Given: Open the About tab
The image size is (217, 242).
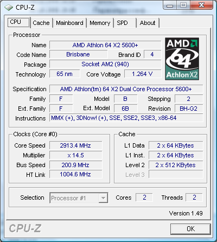Looking at the screenshot, I should coord(148,23).
